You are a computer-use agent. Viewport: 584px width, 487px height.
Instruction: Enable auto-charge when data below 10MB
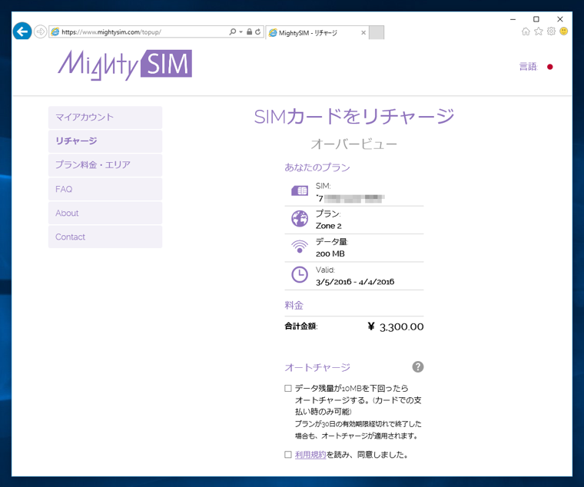tap(288, 389)
